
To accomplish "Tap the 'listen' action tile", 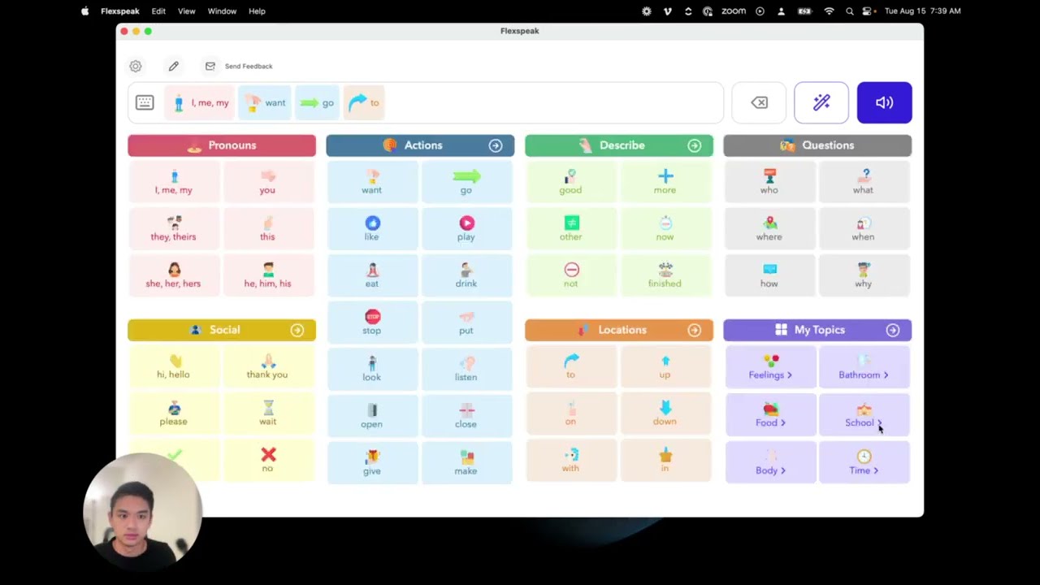I will click(466, 369).
